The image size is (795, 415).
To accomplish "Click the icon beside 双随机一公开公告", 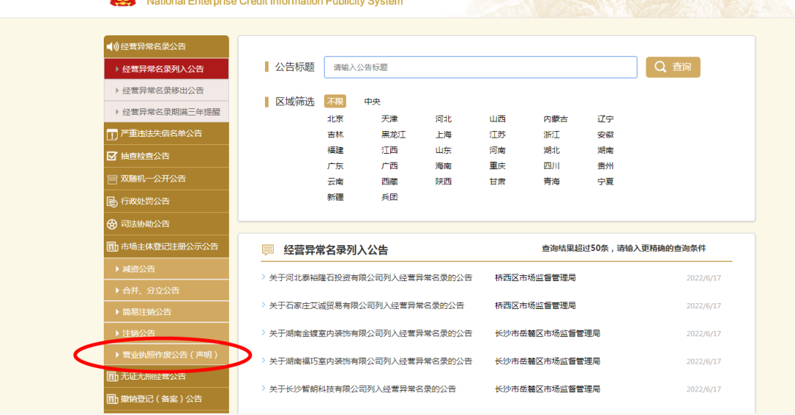I will (x=112, y=179).
